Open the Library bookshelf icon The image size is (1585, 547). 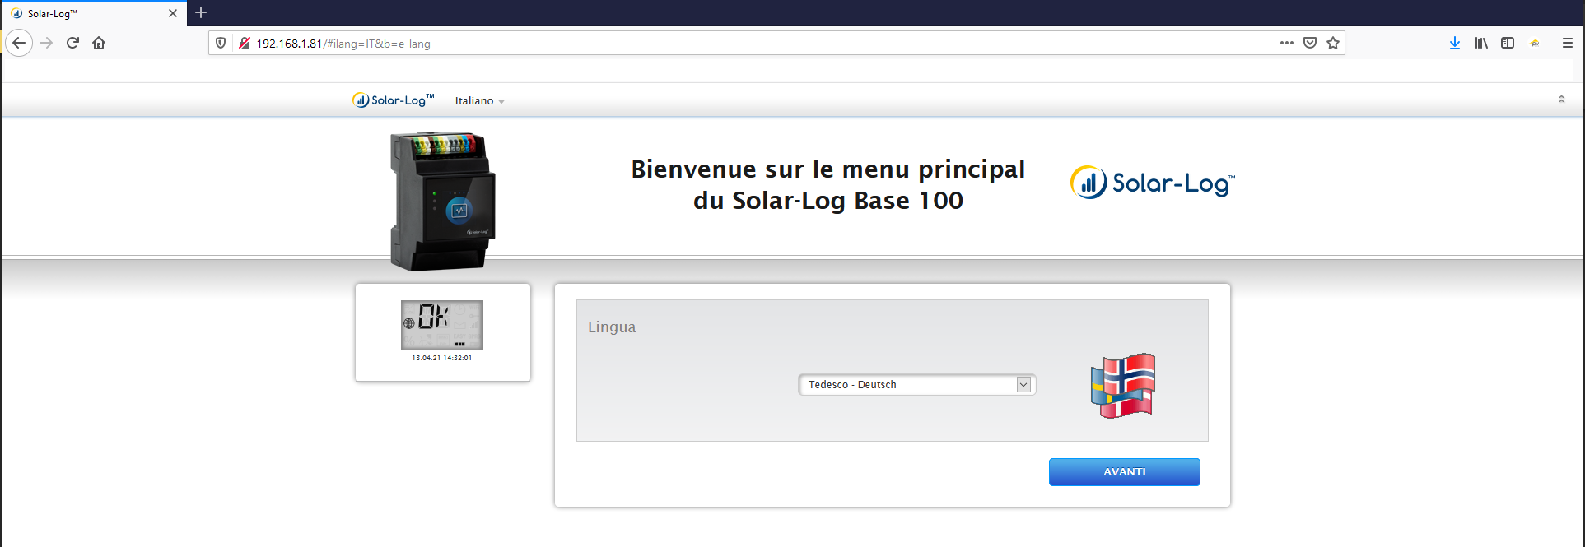coord(1481,43)
